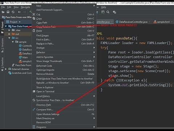Choose Replace in Path
The width and height of the screenshot is (174, 131).
tap(64, 44)
